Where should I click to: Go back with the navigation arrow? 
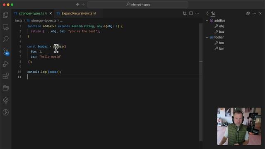pyautogui.click(x=78, y=5)
